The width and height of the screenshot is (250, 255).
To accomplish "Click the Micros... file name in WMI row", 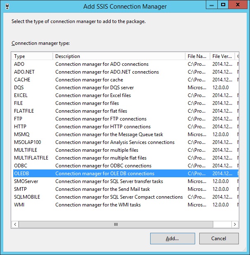I will click(197, 204).
